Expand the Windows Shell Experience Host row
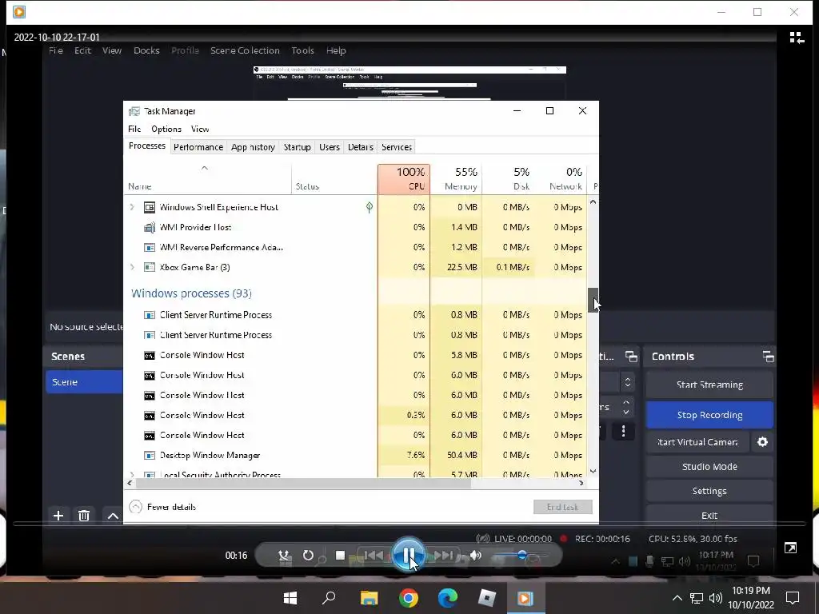Image resolution: width=819 pixels, height=614 pixels. tap(132, 207)
